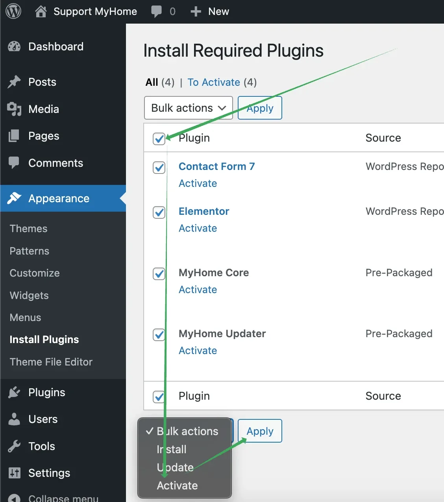Viewport: 444px width, 502px height.
Task: Activate the MyHome Core plugin link
Action: point(198,290)
